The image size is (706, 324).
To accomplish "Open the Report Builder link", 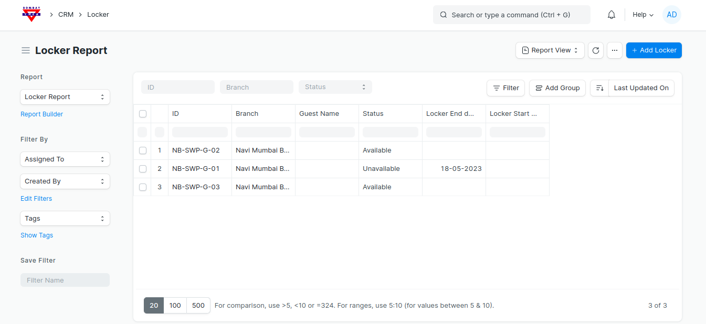I will [x=41, y=114].
